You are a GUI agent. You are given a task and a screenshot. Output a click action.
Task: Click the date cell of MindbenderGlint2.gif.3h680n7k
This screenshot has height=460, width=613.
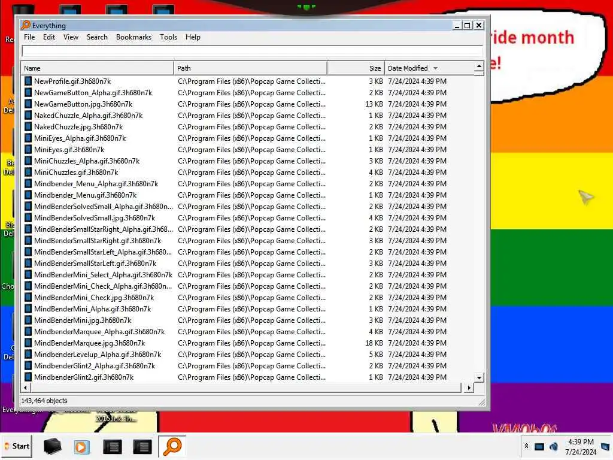coord(417,377)
